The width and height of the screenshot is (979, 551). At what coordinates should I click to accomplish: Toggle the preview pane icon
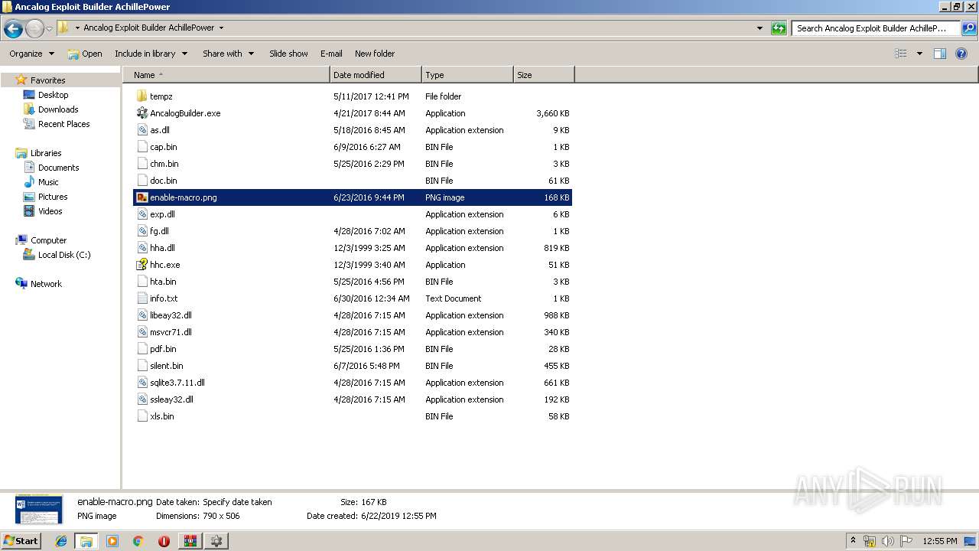940,54
